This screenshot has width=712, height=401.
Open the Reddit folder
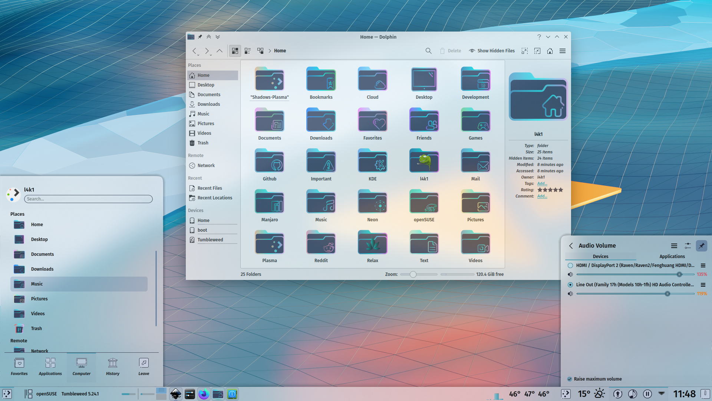[x=321, y=247]
